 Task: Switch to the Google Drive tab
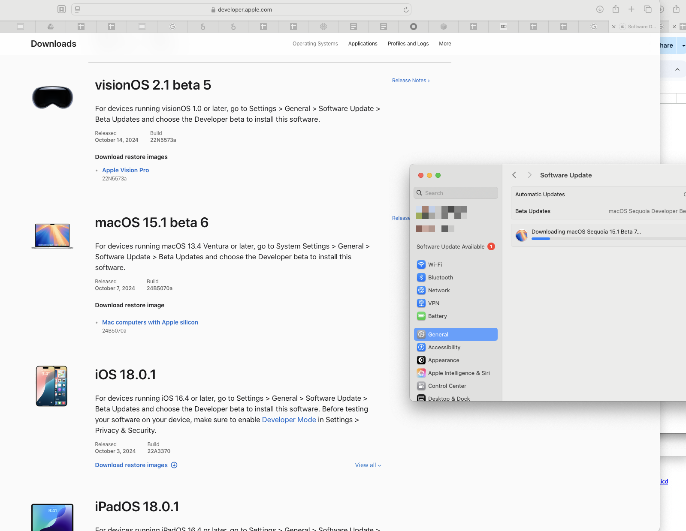tap(51, 27)
